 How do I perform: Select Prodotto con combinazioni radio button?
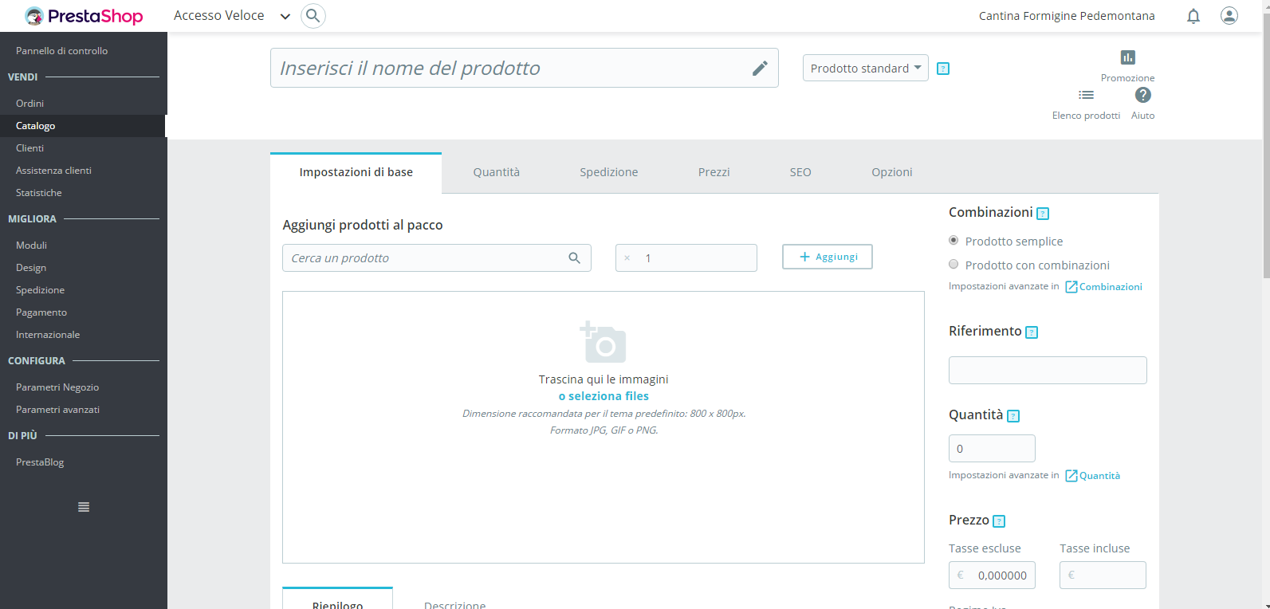point(953,264)
